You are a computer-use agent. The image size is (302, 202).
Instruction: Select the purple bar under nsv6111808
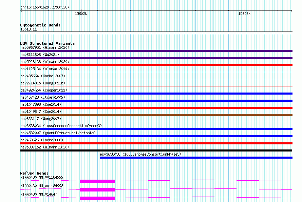(156, 58)
